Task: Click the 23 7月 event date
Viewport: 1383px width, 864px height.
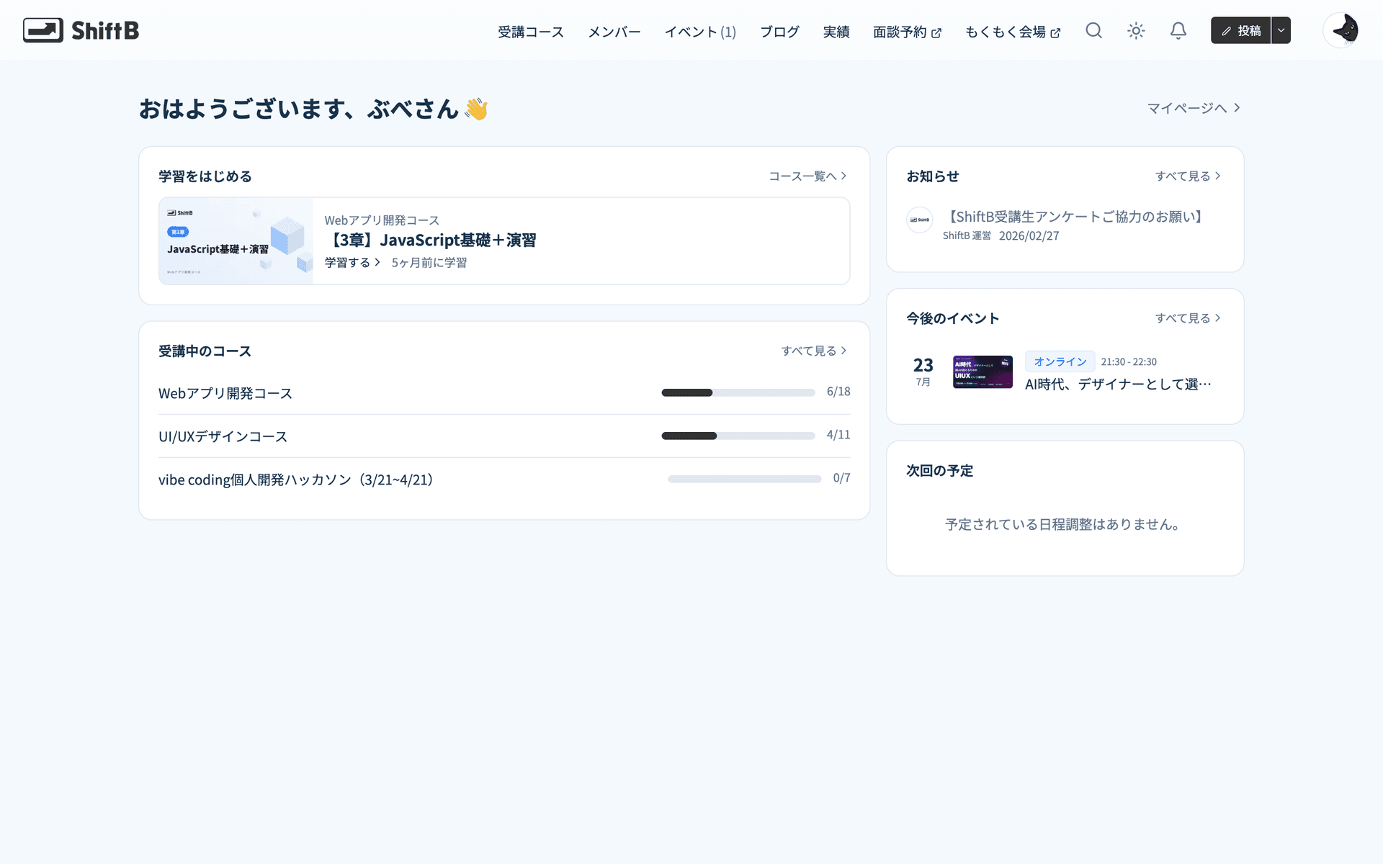Action: (923, 372)
